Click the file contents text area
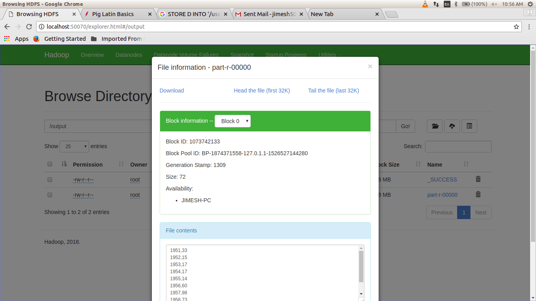This screenshot has height=301, width=536. pos(262,273)
